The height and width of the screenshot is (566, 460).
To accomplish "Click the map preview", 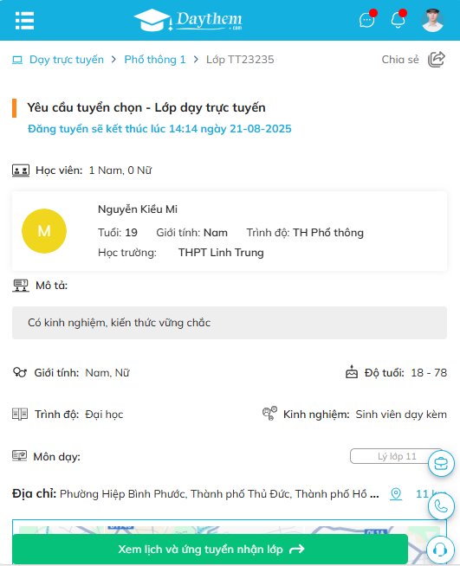I will coord(230,527).
